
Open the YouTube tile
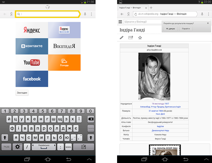[x=32, y=63]
